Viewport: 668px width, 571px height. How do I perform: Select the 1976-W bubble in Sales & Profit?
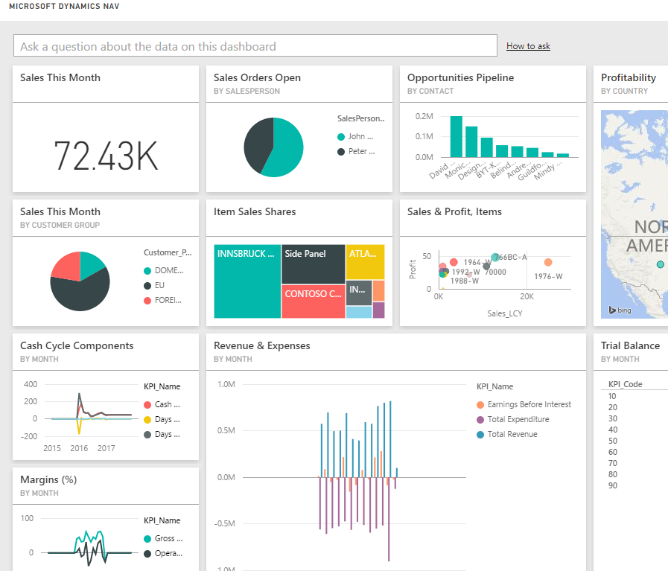(x=549, y=263)
